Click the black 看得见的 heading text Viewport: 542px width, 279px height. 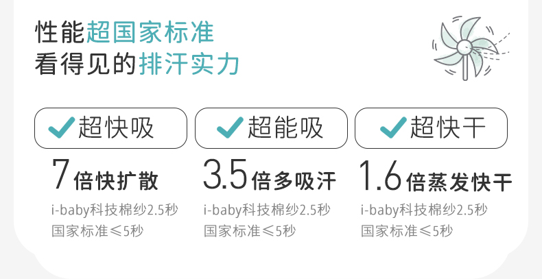(86, 64)
